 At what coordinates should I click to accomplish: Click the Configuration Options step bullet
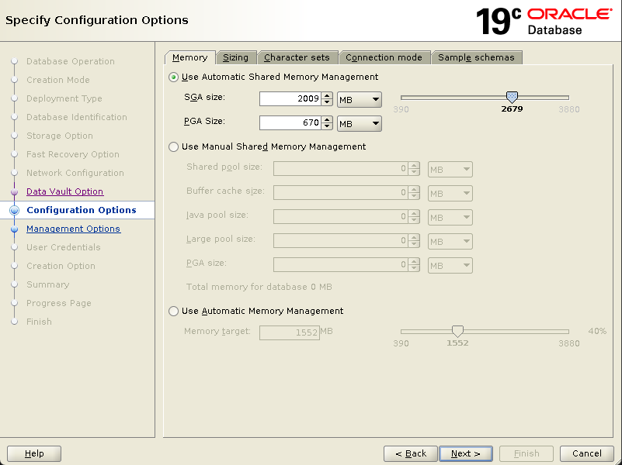tap(15, 210)
